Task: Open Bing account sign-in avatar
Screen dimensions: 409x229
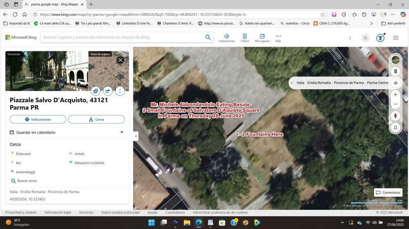Action: [365, 38]
